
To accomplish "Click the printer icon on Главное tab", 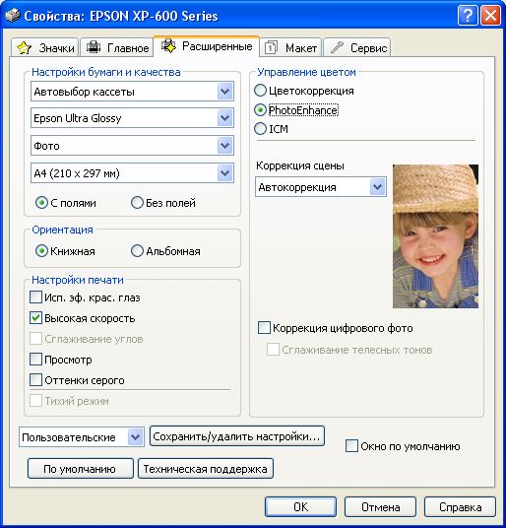I will [94, 47].
